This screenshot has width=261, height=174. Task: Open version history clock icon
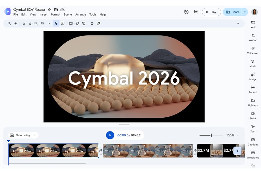click(186, 12)
